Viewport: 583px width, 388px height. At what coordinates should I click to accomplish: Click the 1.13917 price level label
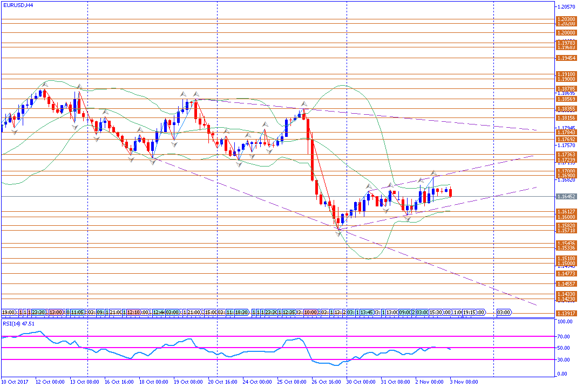[x=566, y=314]
